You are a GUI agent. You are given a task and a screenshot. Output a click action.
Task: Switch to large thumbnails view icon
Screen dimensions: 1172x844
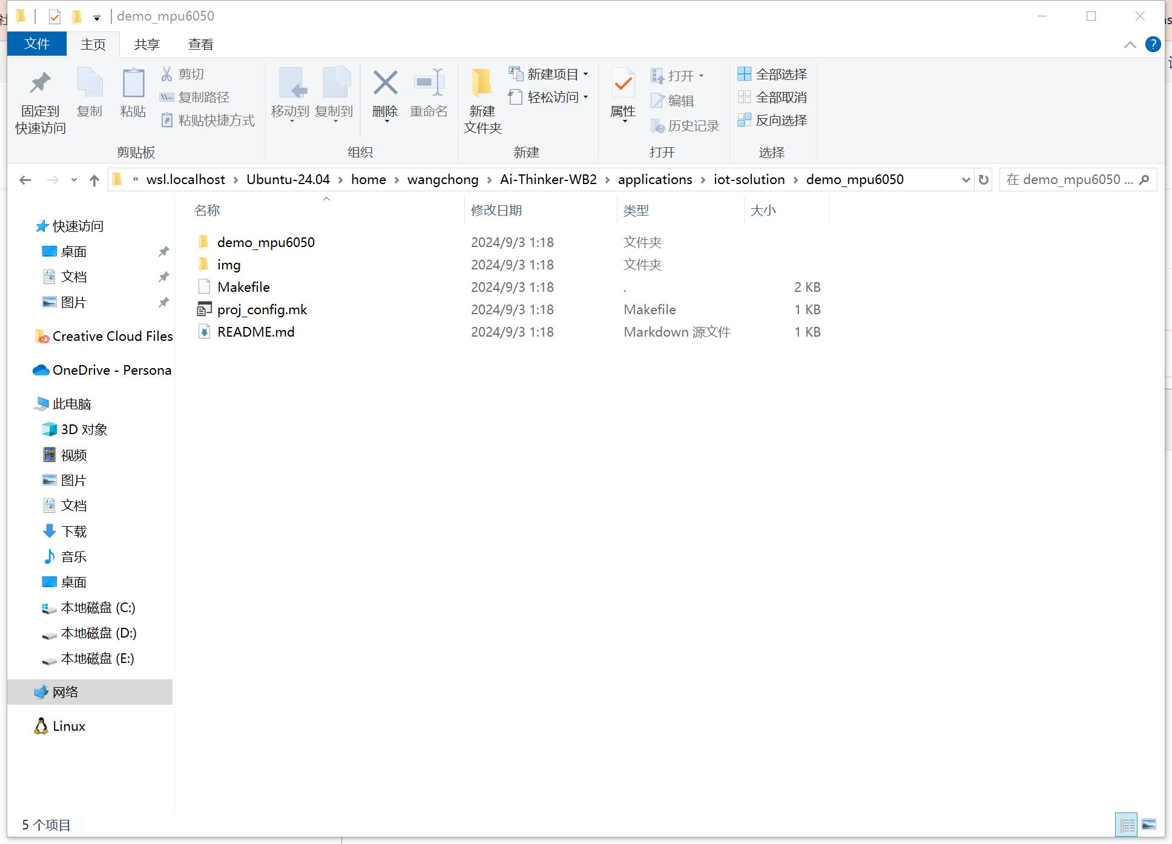(1149, 825)
